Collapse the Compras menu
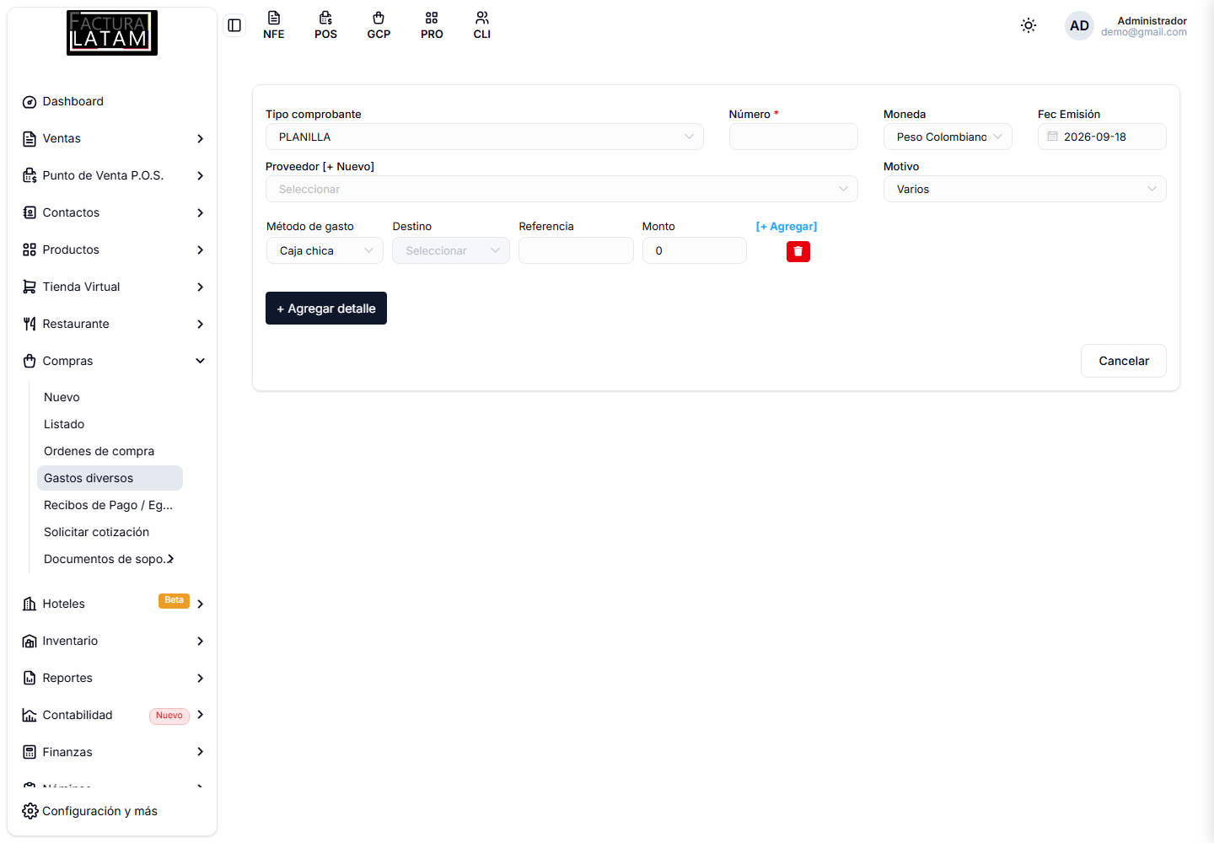The width and height of the screenshot is (1214, 843). click(x=112, y=361)
